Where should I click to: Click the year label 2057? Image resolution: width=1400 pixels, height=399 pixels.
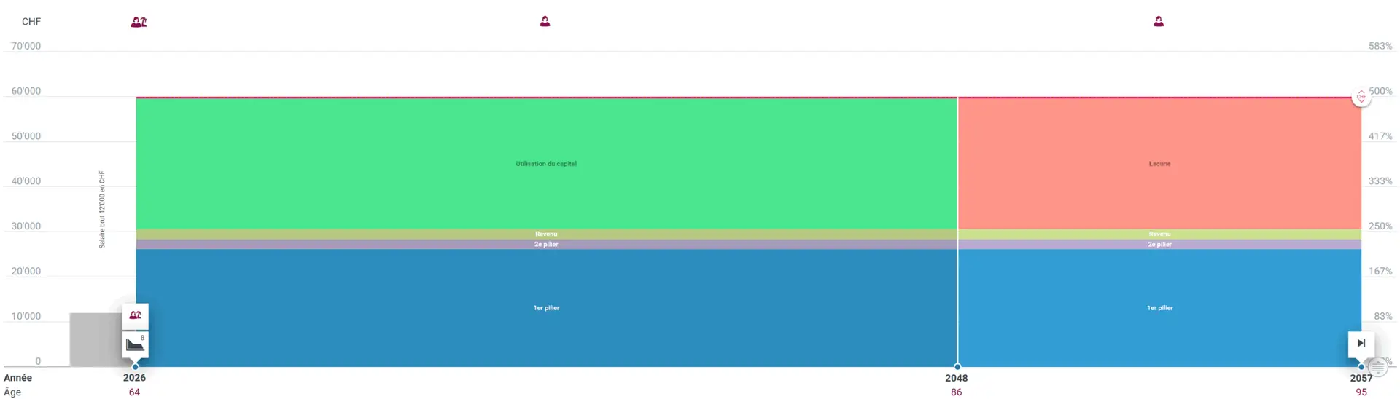point(1361,378)
